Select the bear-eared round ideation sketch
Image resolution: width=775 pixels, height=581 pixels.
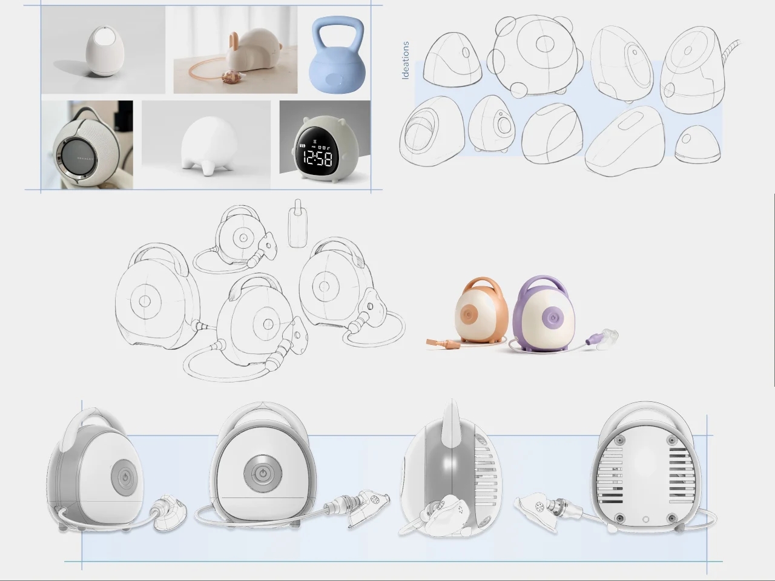pos(536,55)
